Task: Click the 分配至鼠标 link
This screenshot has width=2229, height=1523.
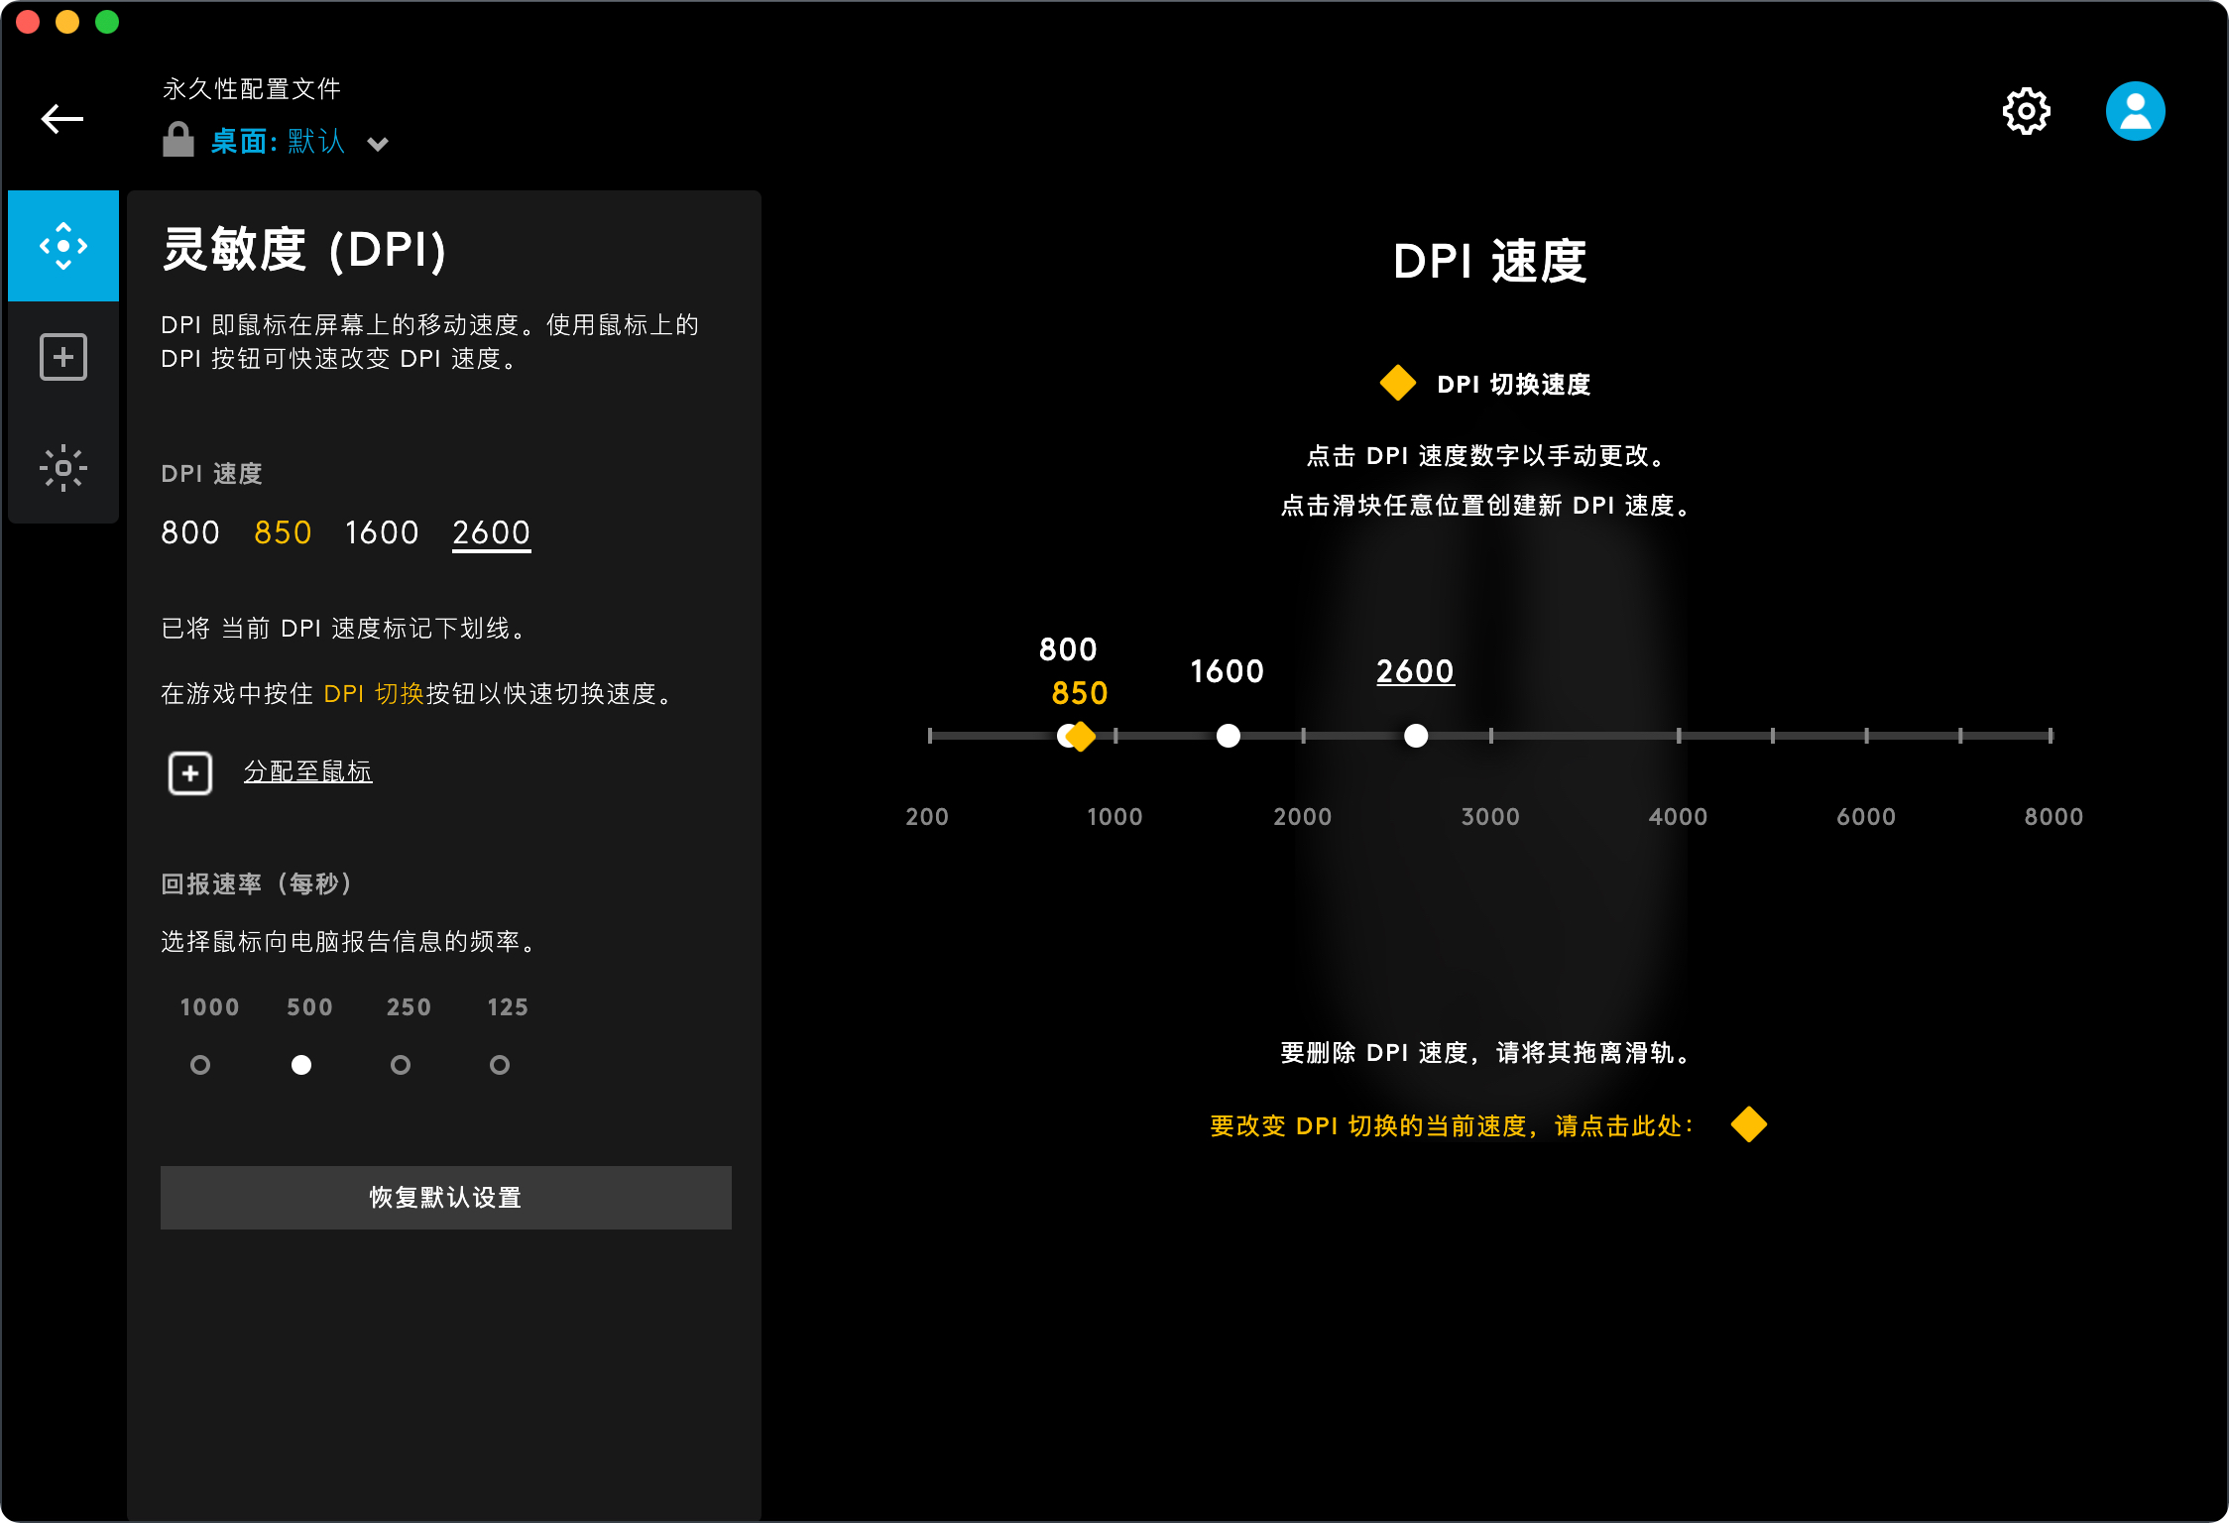Action: (x=308, y=771)
